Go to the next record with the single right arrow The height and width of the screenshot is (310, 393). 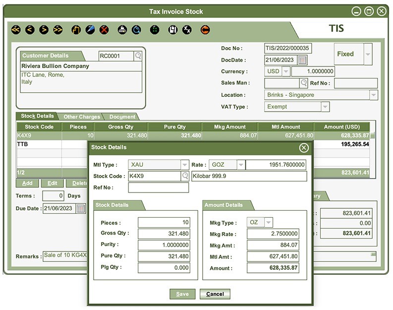(x=44, y=30)
